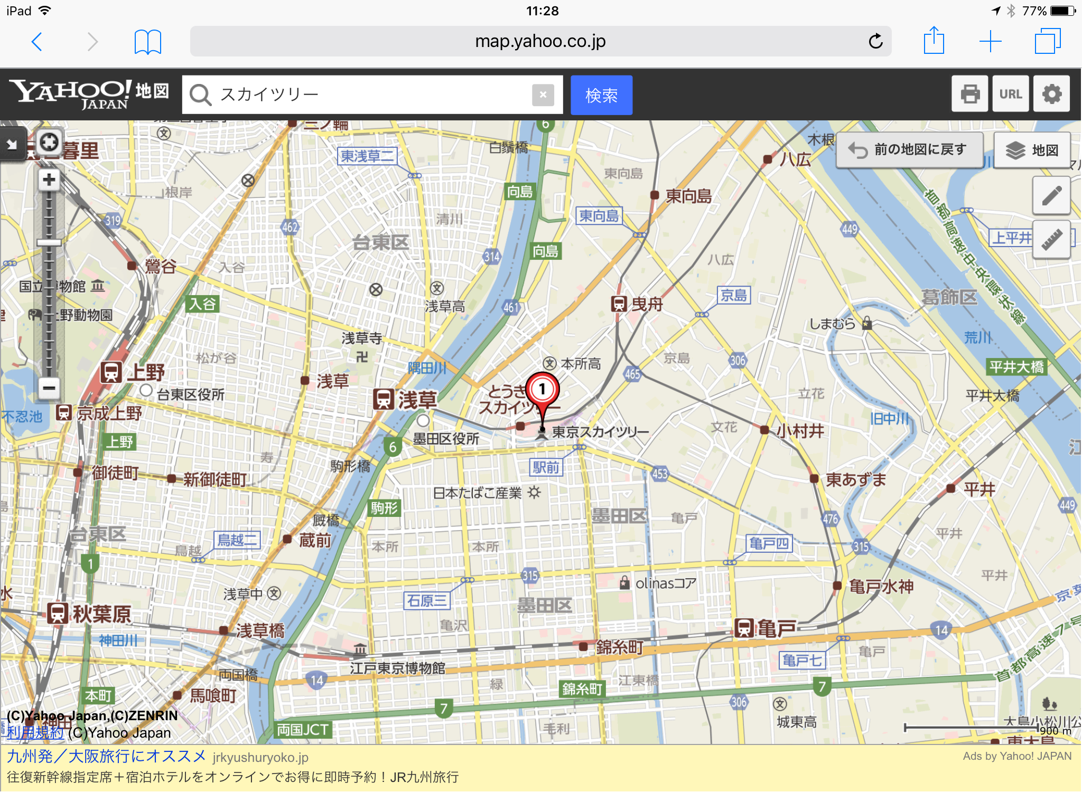Click 墨田区役所 label
Image resolution: width=1082 pixels, height=811 pixels.
click(x=446, y=438)
